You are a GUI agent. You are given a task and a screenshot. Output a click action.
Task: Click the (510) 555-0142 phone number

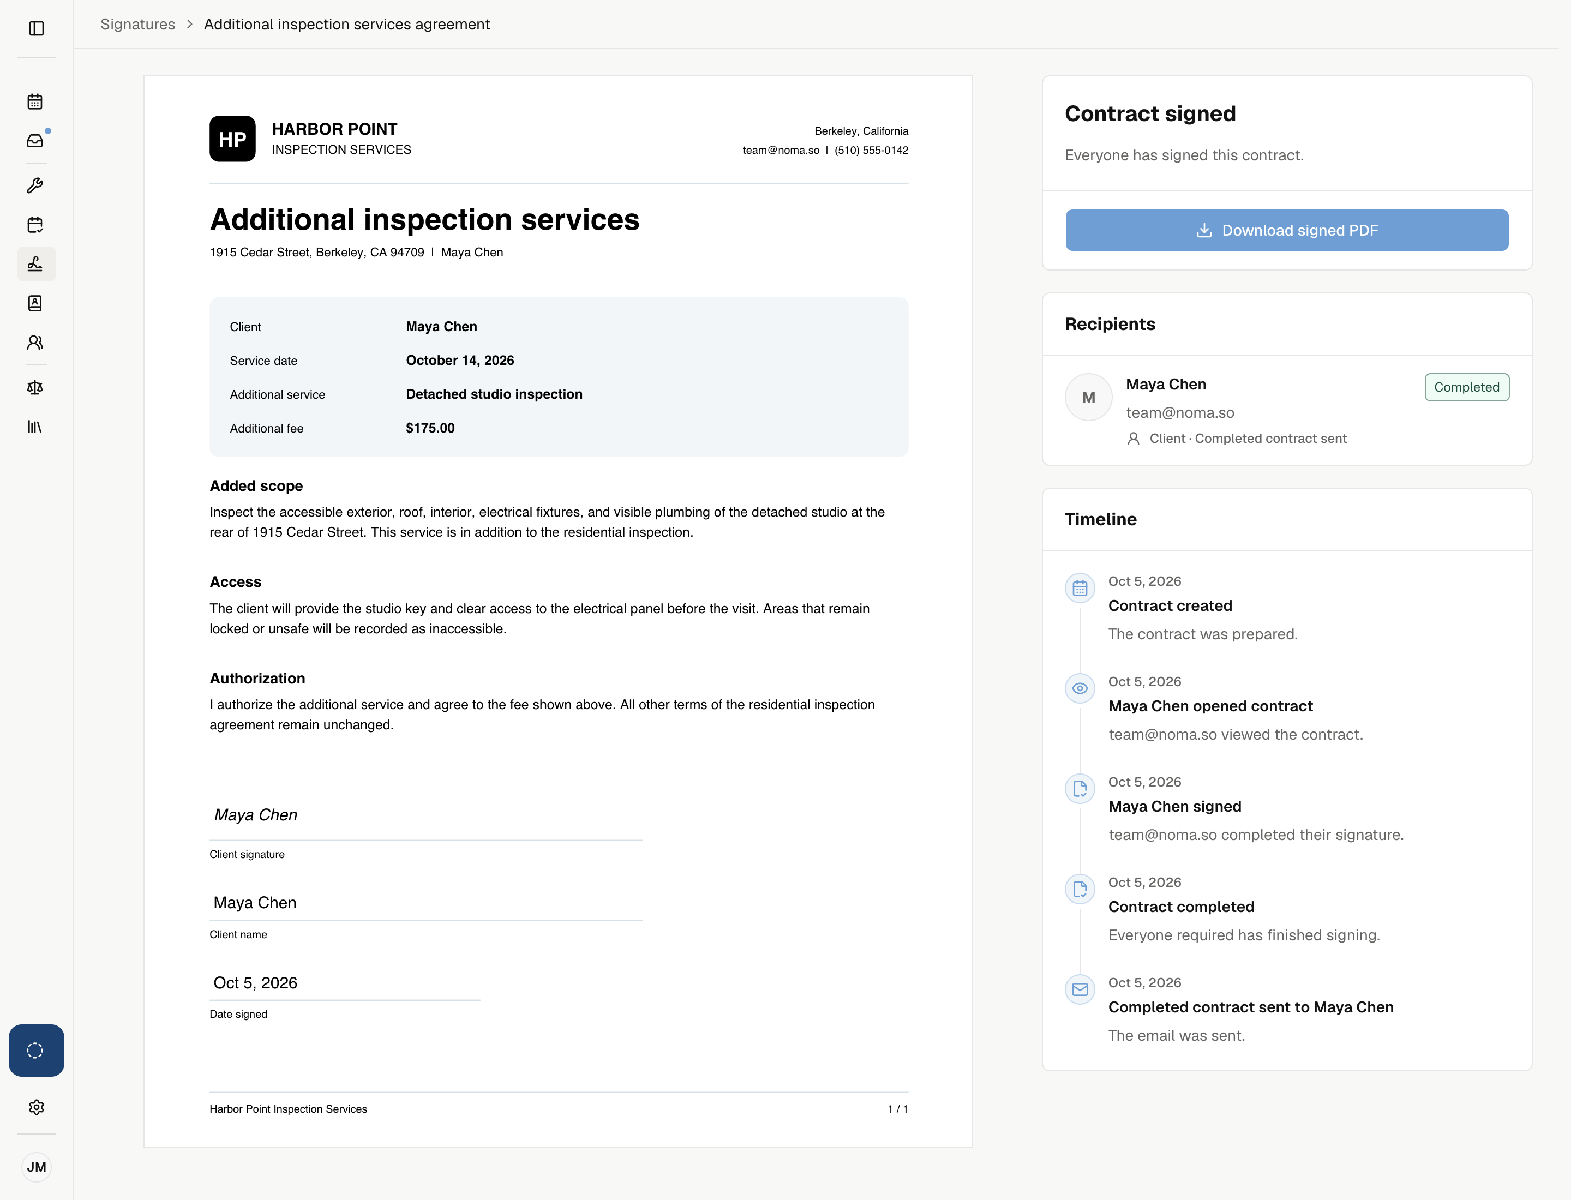(871, 150)
